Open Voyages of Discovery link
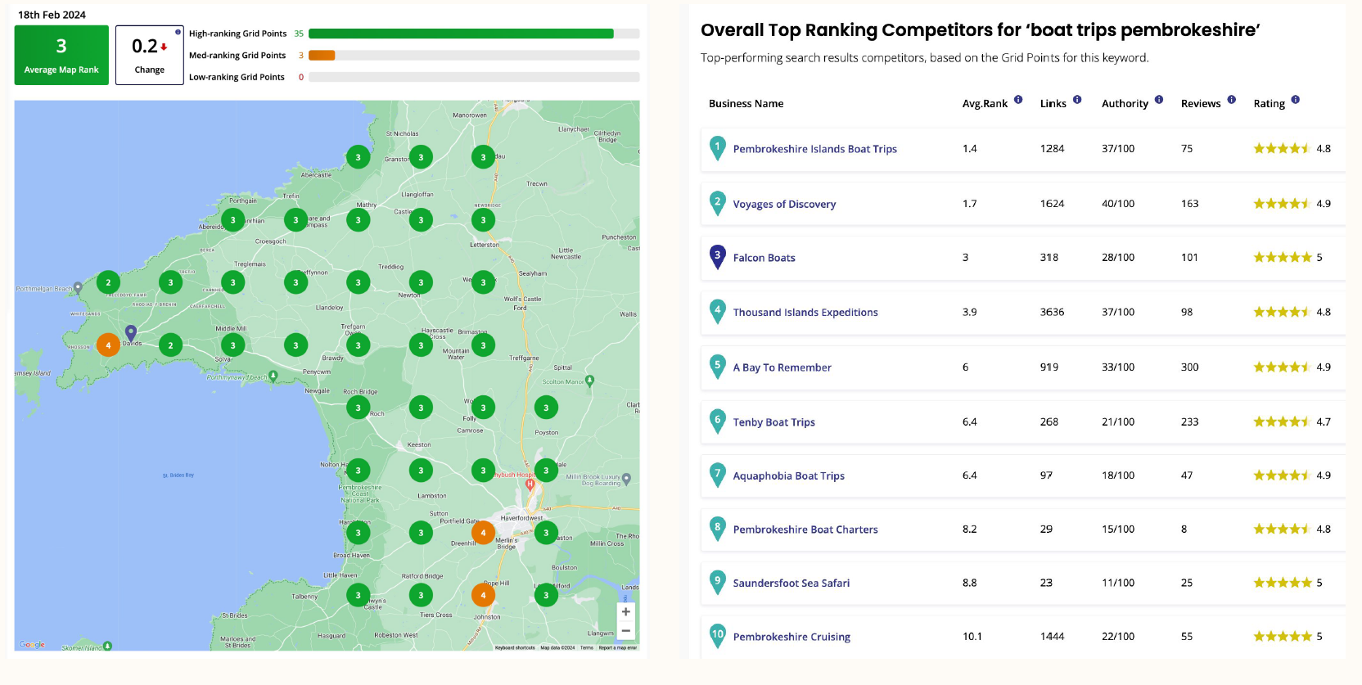Image resolution: width=1362 pixels, height=685 pixels. (784, 204)
